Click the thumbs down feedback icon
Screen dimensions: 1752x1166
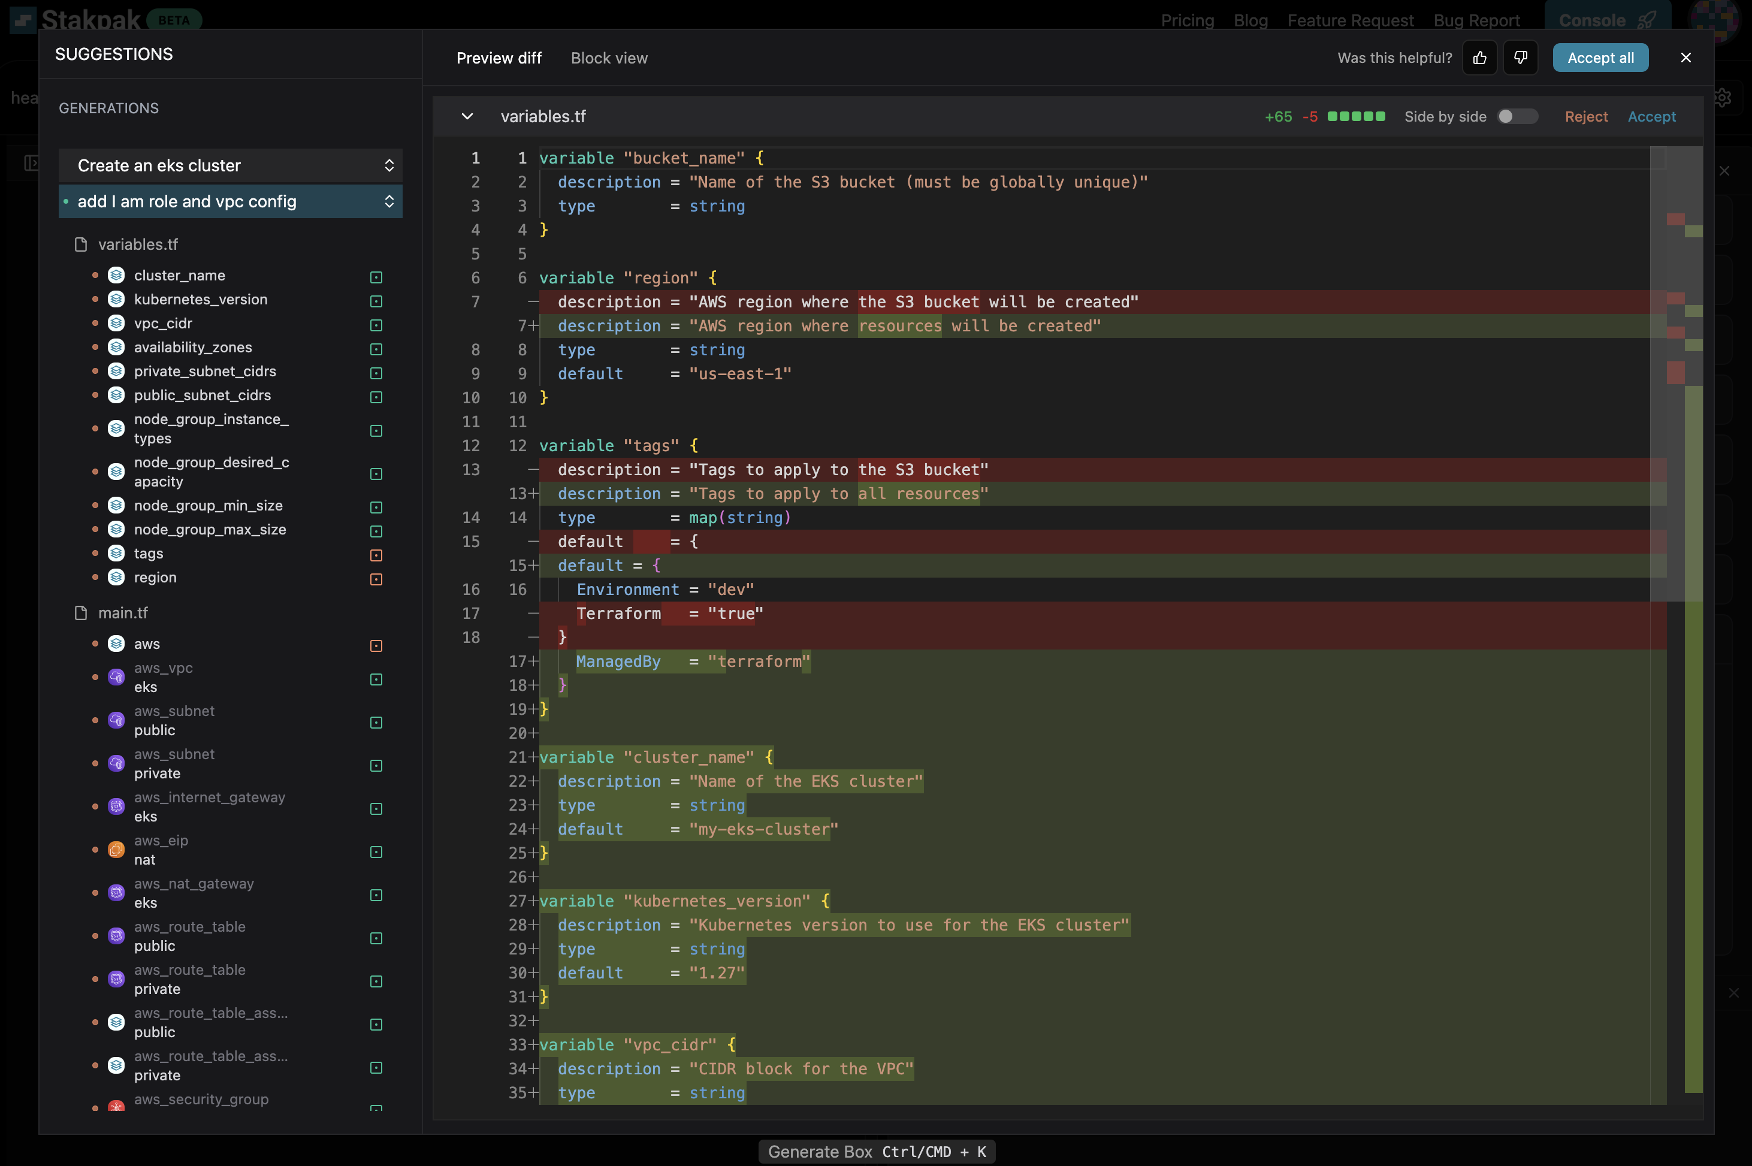(1520, 58)
